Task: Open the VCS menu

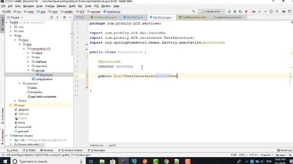Action: pos(96,6)
